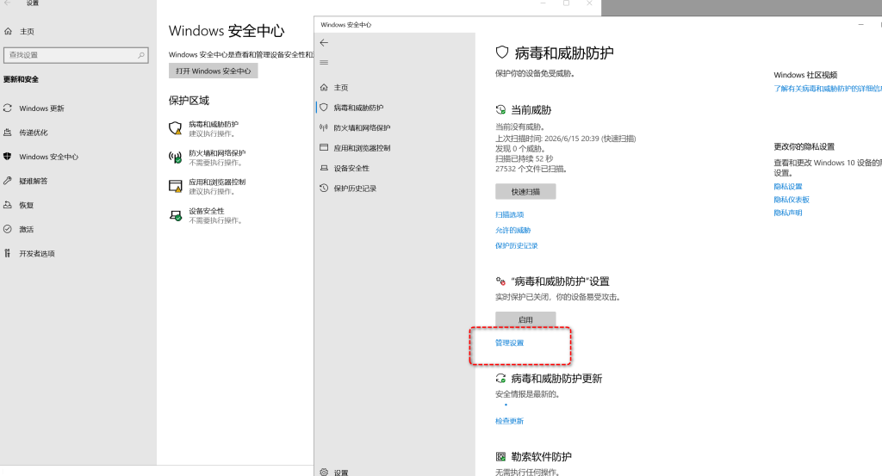Click the 启用 button for real-time protection
Viewport: 882px width, 476px height.
pos(525,319)
